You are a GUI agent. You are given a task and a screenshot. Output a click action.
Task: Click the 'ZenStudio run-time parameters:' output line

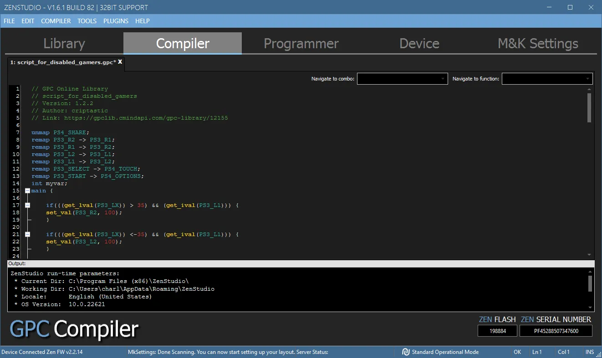tap(65, 273)
